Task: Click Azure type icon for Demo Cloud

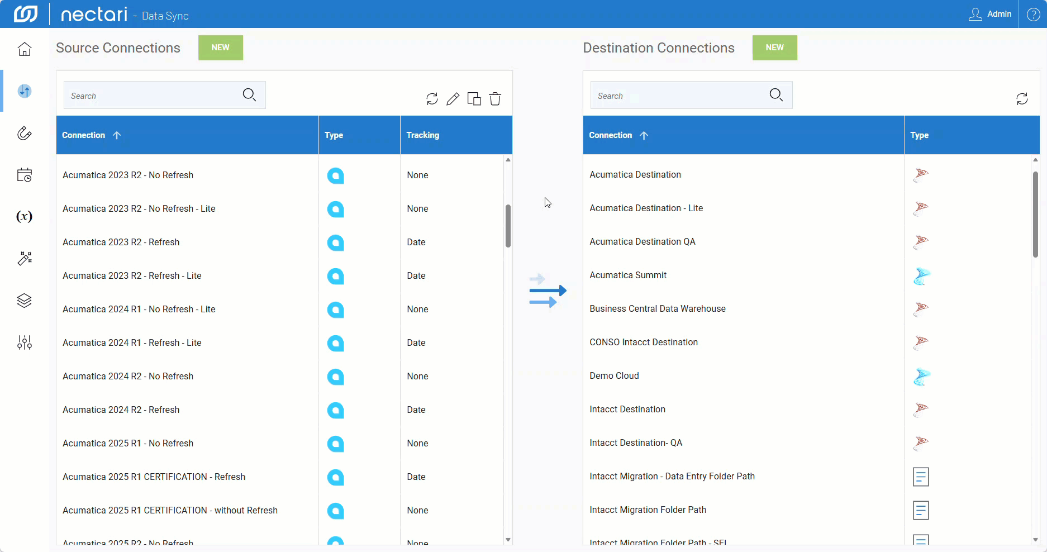Action: tap(921, 377)
